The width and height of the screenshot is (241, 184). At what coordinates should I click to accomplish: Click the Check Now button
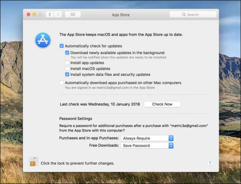tap(162, 104)
